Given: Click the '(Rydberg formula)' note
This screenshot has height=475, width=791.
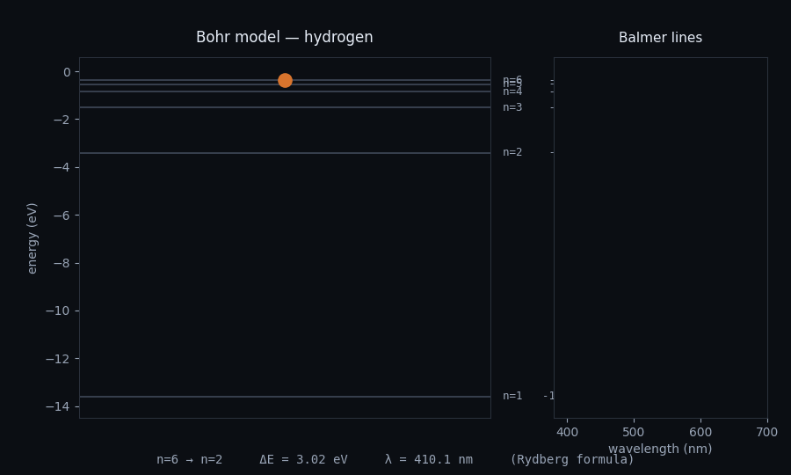Looking at the screenshot, I should [x=572, y=459].
